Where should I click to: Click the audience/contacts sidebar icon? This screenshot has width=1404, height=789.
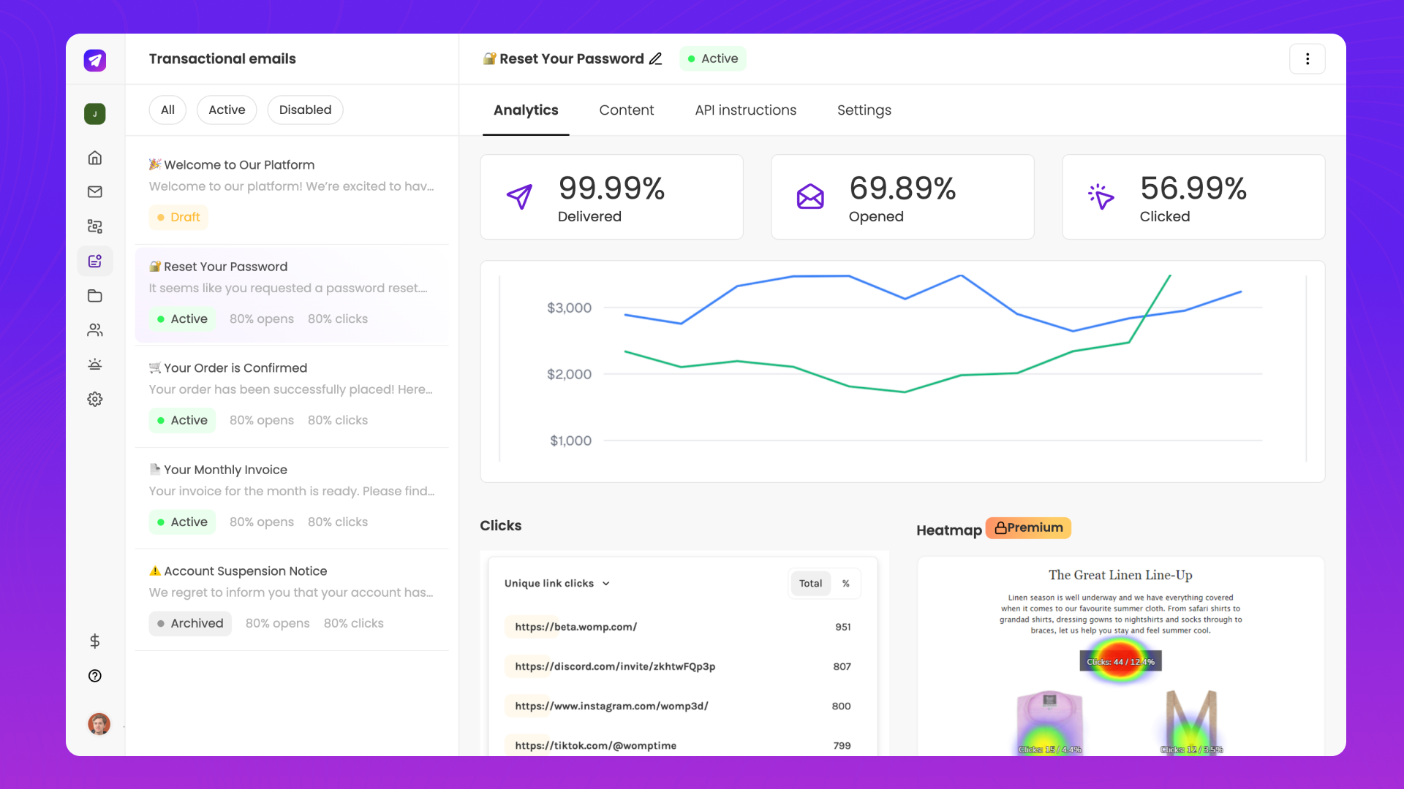coord(96,330)
